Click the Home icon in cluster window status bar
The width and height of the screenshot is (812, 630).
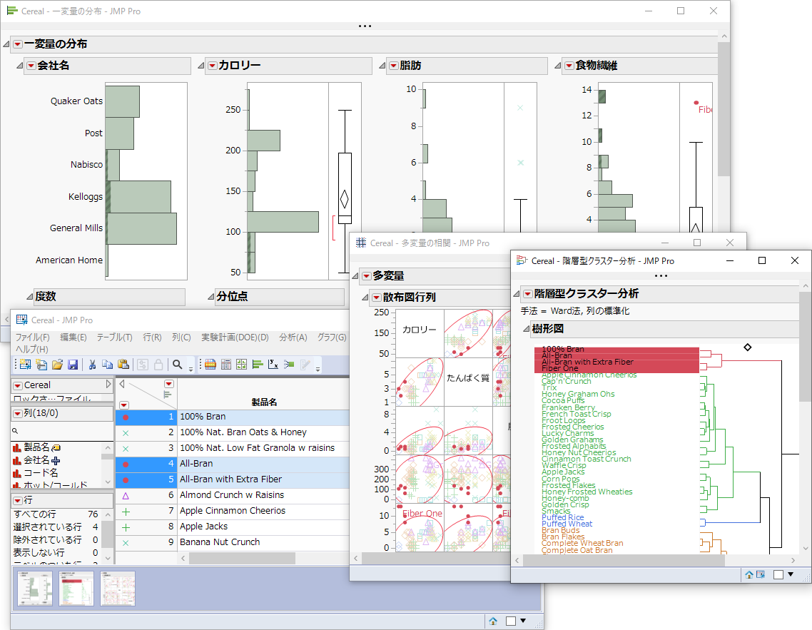749,574
